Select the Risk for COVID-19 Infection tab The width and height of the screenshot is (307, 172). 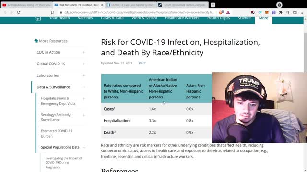(79, 5)
